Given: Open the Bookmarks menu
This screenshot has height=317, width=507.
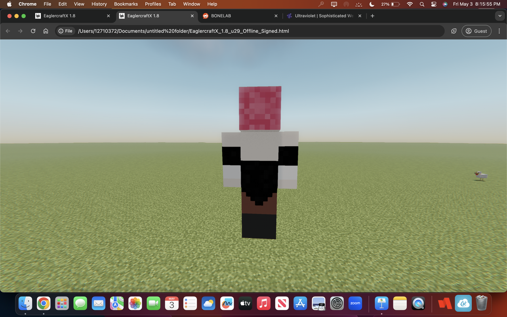Looking at the screenshot, I should point(126,4).
